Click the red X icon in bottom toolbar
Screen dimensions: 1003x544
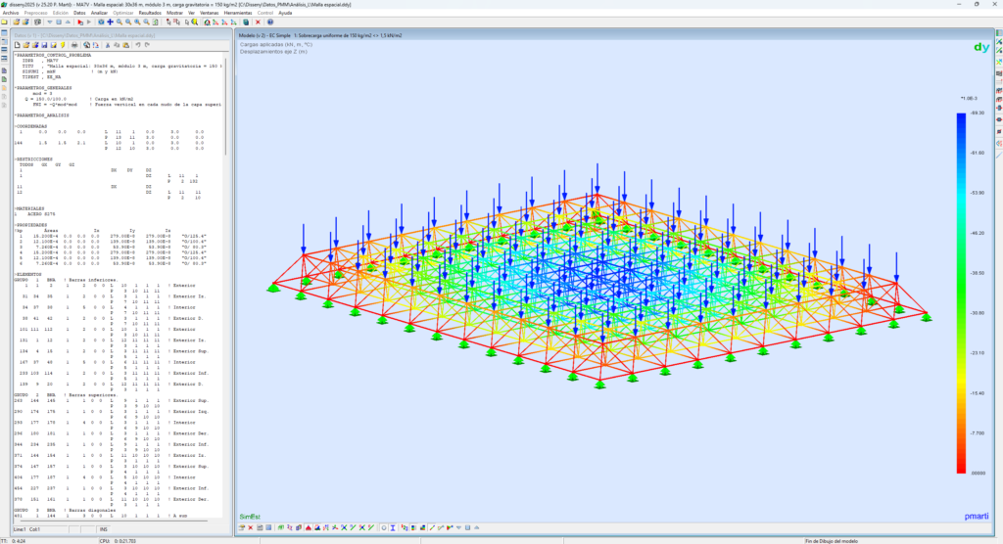251,528
